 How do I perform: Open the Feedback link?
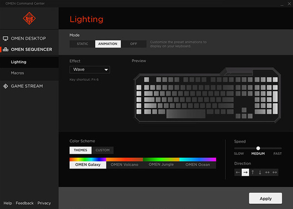pyautogui.click(x=25, y=203)
